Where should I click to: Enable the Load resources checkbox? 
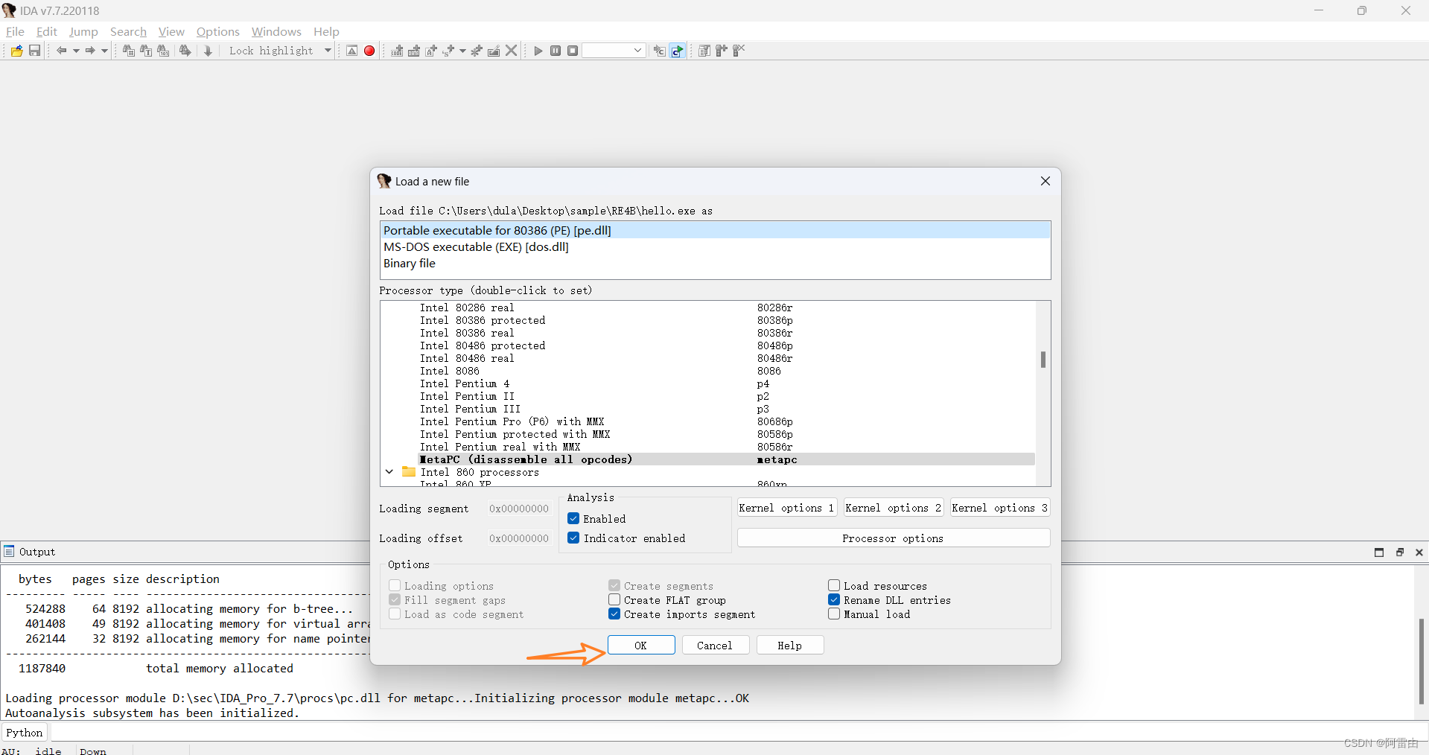point(834,585)
